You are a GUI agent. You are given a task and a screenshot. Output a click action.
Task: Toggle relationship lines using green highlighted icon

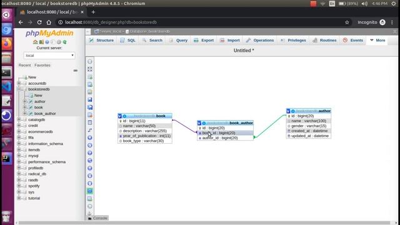[x=90, y=191]
